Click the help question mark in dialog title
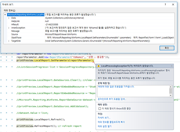 click(165, 4)
